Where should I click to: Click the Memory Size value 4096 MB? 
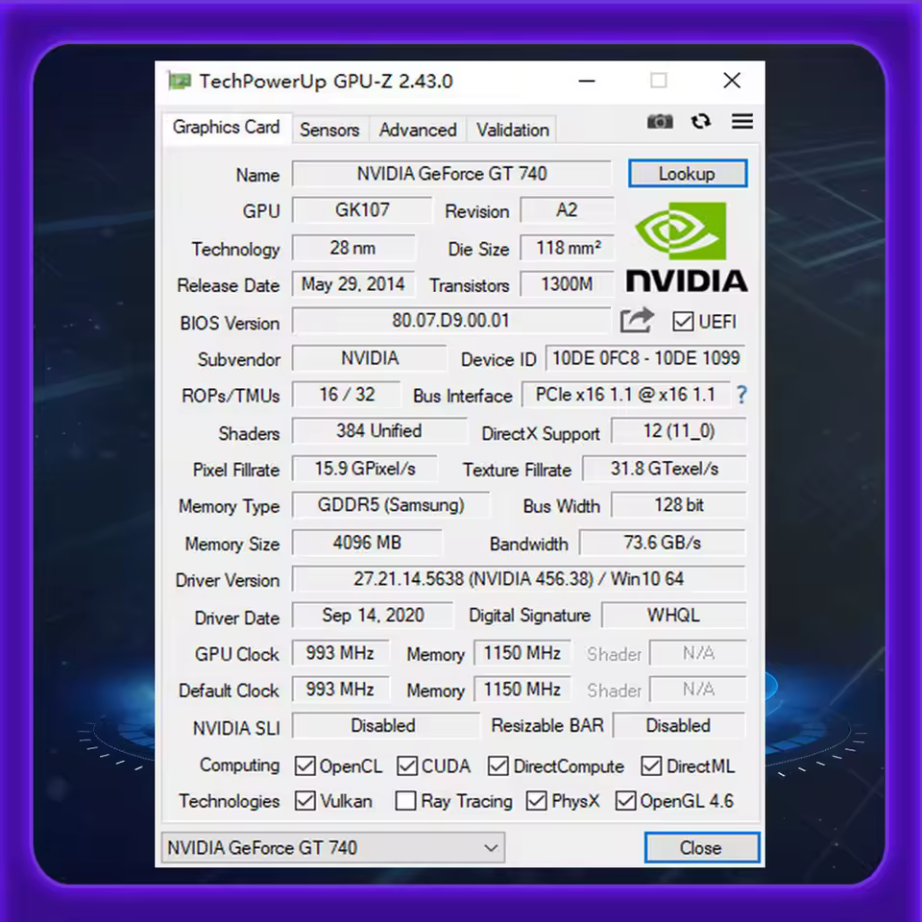(x=367, y=542)
